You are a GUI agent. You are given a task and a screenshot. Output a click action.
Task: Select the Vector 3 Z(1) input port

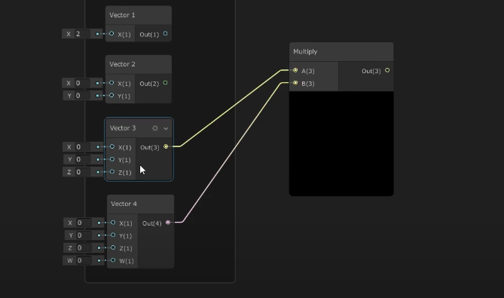[112, 171]
